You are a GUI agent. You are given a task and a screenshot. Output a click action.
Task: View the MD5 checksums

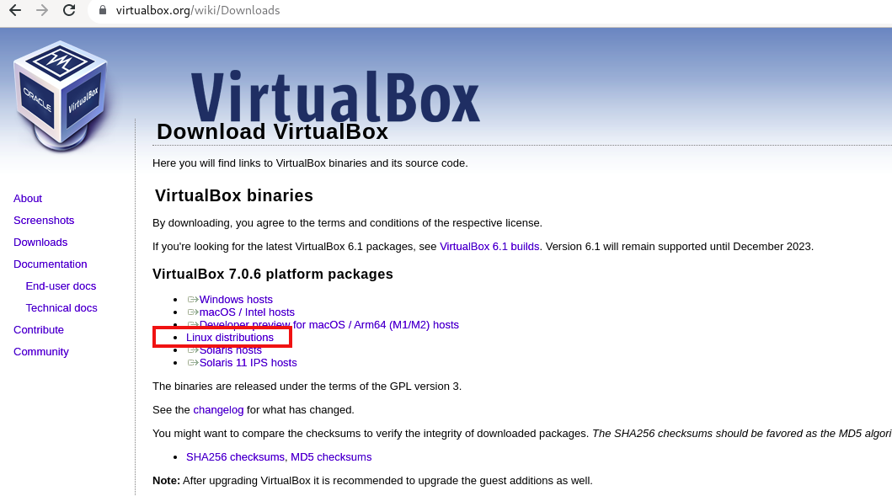click(331, 457)
